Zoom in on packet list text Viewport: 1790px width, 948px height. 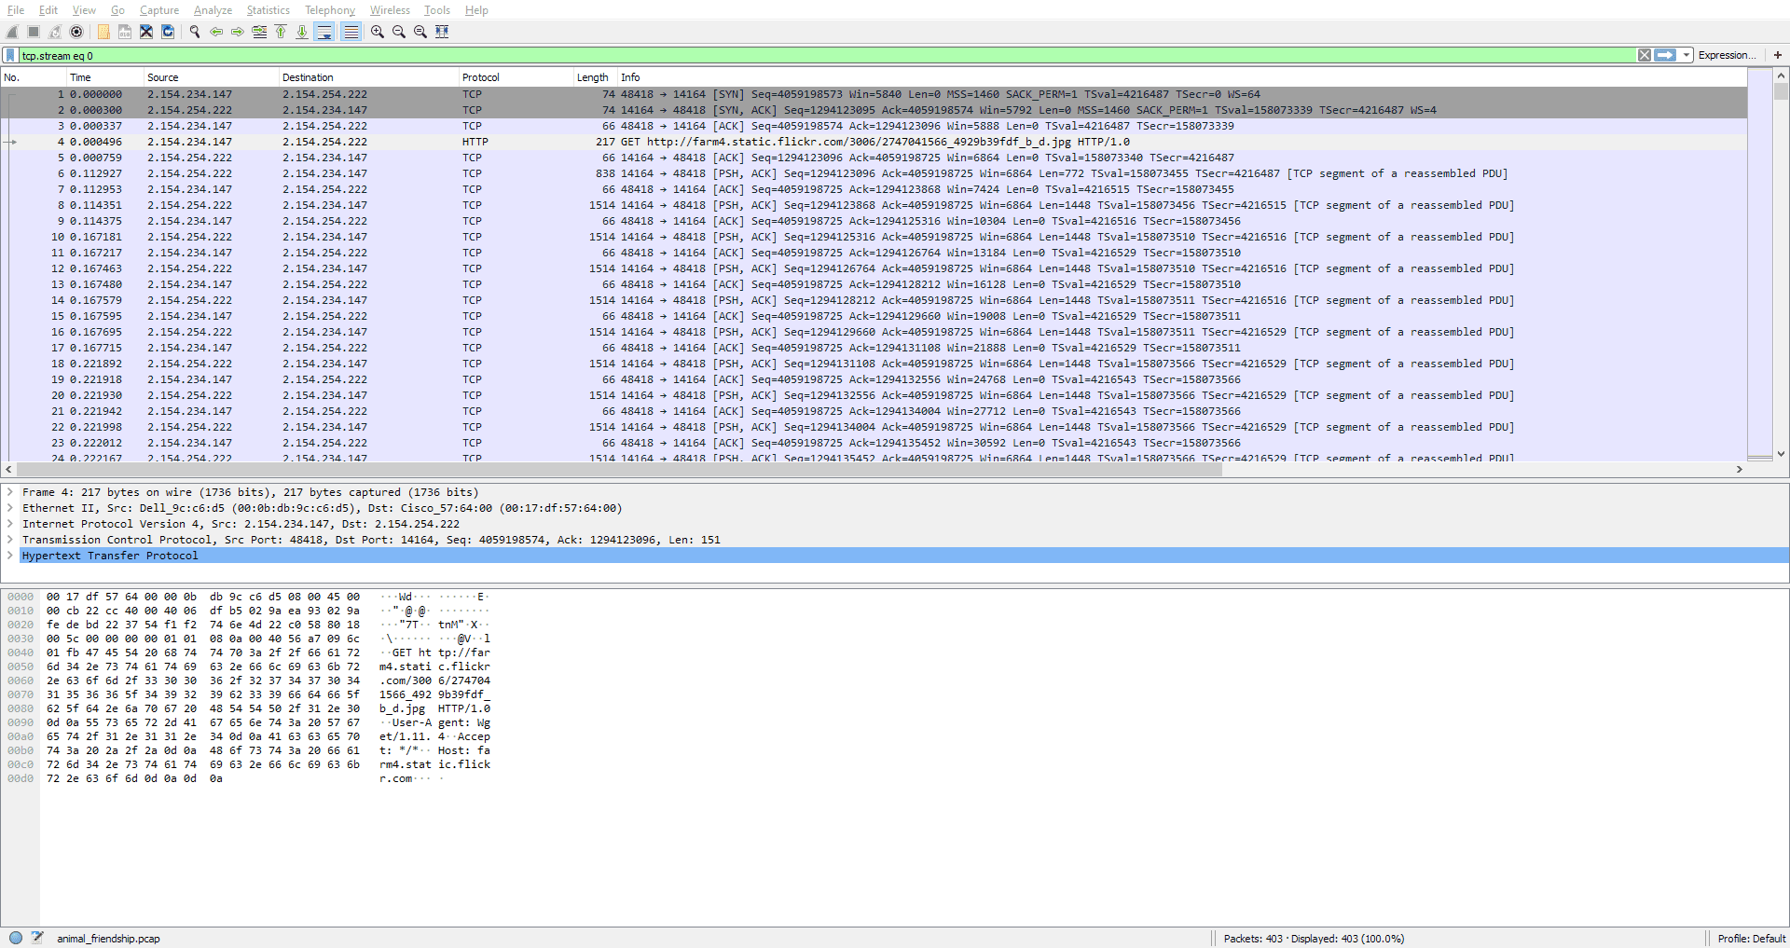click(378, 32)
